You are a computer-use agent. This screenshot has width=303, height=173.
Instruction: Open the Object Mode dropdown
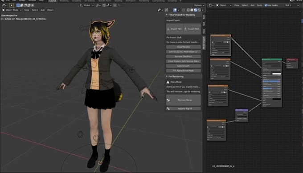[12, 10]
